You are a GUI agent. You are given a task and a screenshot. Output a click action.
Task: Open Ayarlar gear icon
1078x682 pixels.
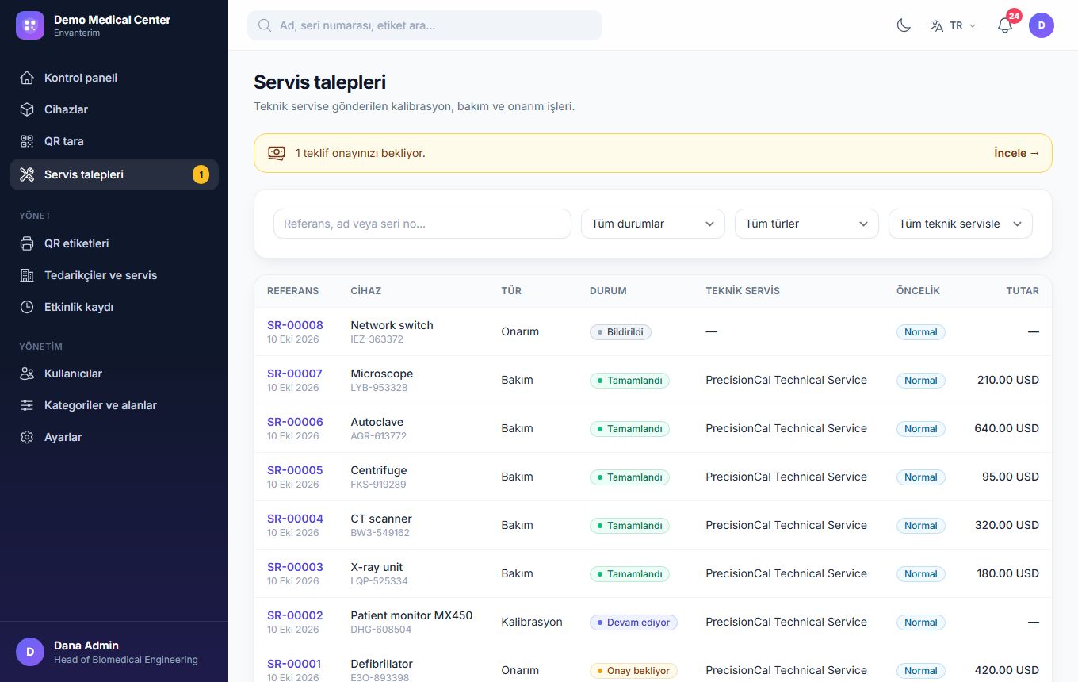click(27, 437)
